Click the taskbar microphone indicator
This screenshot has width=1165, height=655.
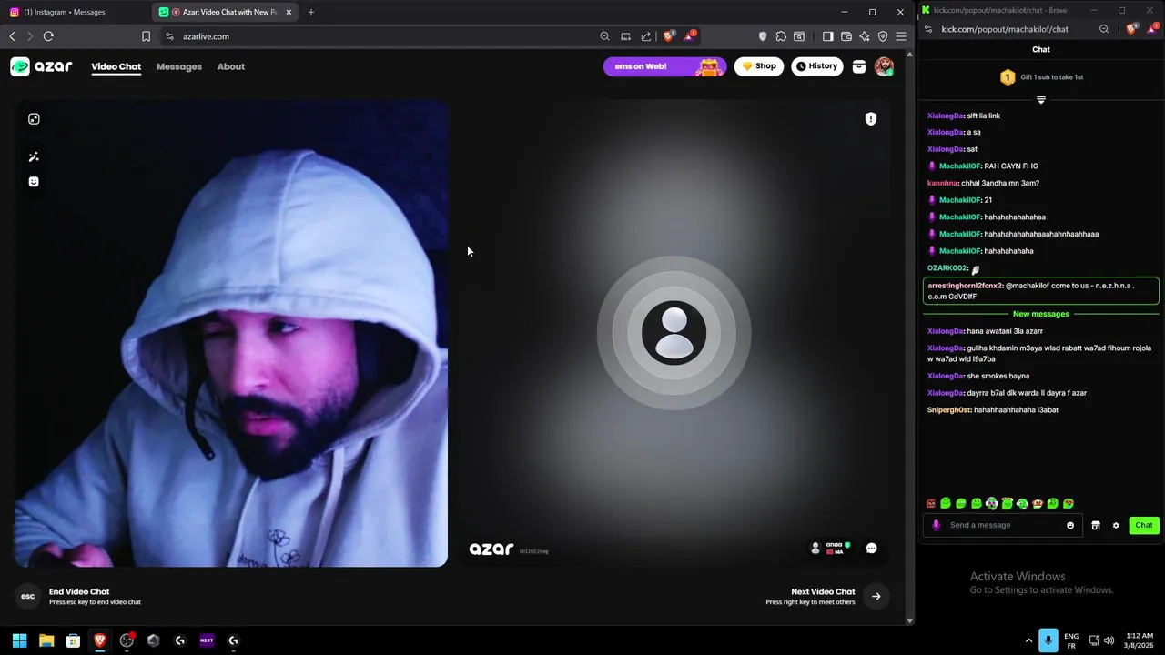[x=1048, y=640]
